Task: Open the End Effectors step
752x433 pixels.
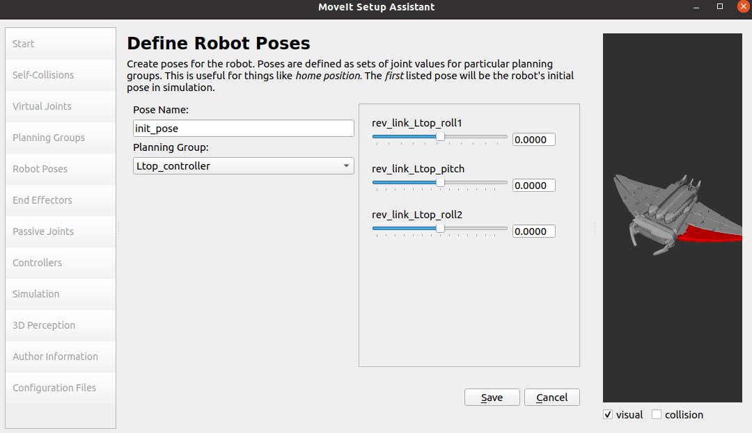Action: (61, 200)
